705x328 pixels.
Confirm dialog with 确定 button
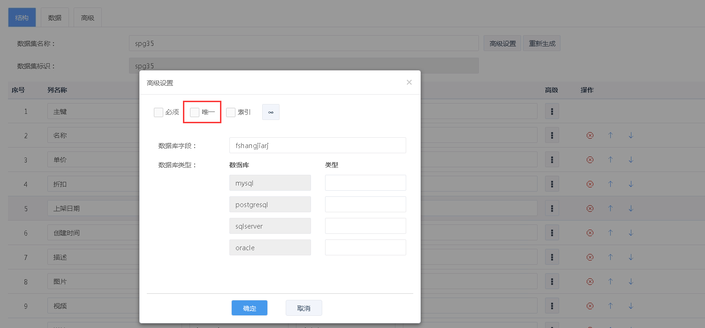250,308
